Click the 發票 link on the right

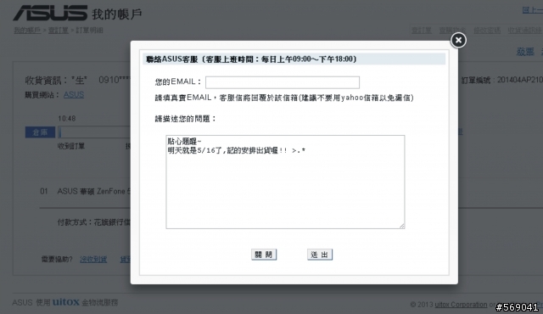[x=525, y=52]
